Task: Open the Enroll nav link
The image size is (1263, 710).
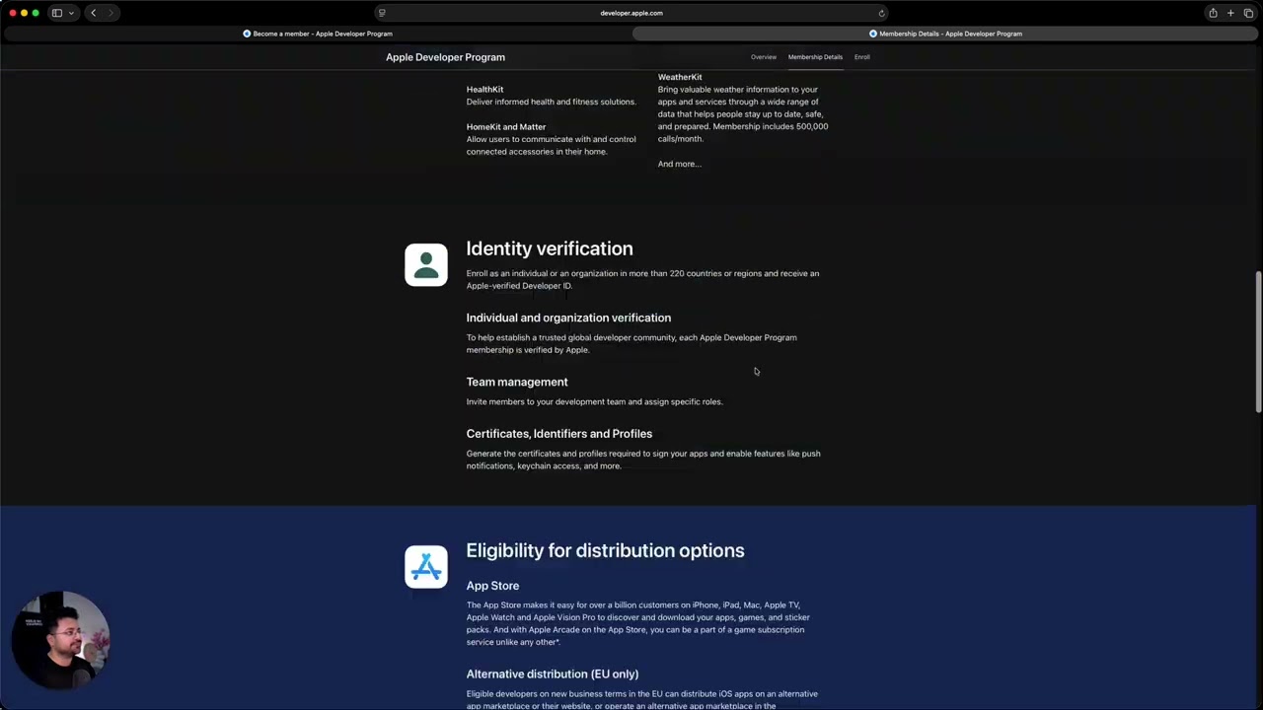Action: pyautogui.click(x=861, y=57)
